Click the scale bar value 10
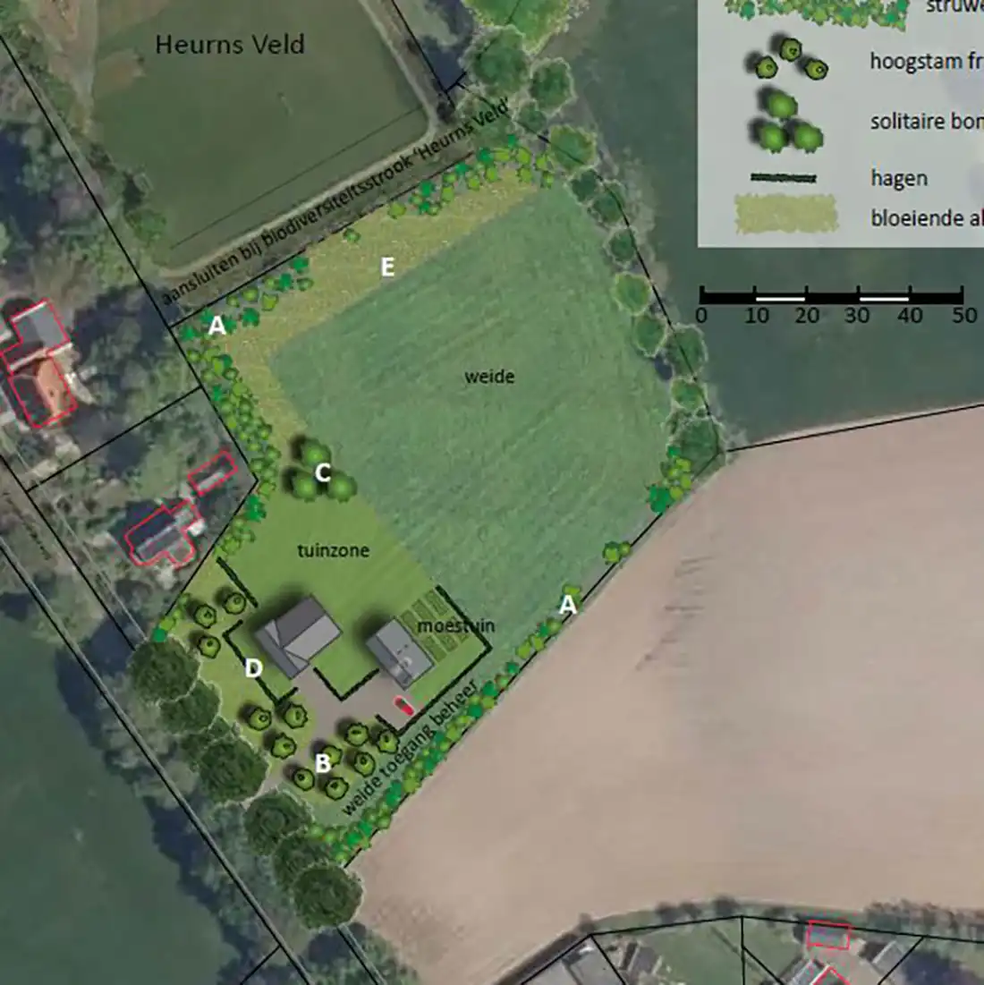Image resolution: width=984 pixels, height=985 pixels. [x=756, y=315]
